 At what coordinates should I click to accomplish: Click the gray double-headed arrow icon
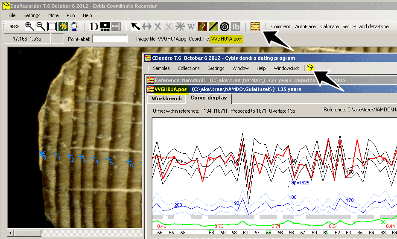[146, 26]
